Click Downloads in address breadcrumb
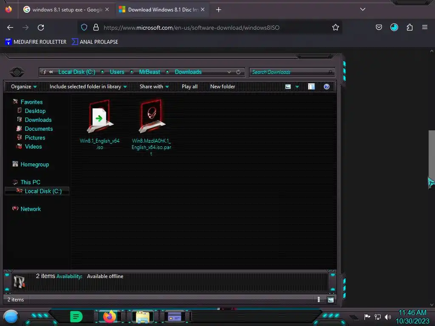 (188, 72)
